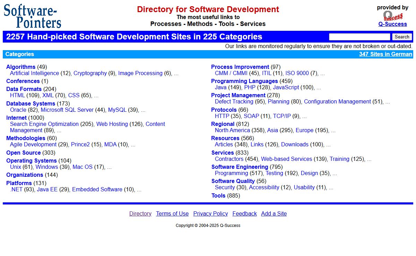Click the Software-Pointers logo
The height and width of the screenshot is (256, 416).
33,16
